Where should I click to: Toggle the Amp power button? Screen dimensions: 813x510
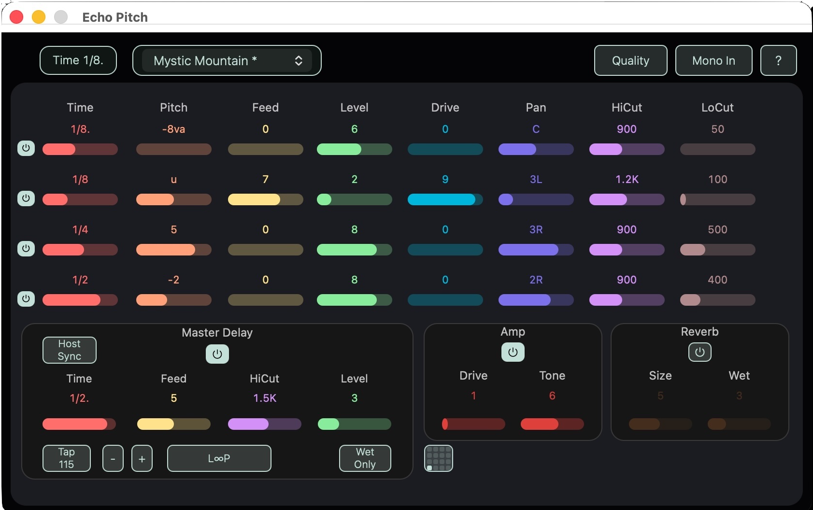[x=513, y=352]
